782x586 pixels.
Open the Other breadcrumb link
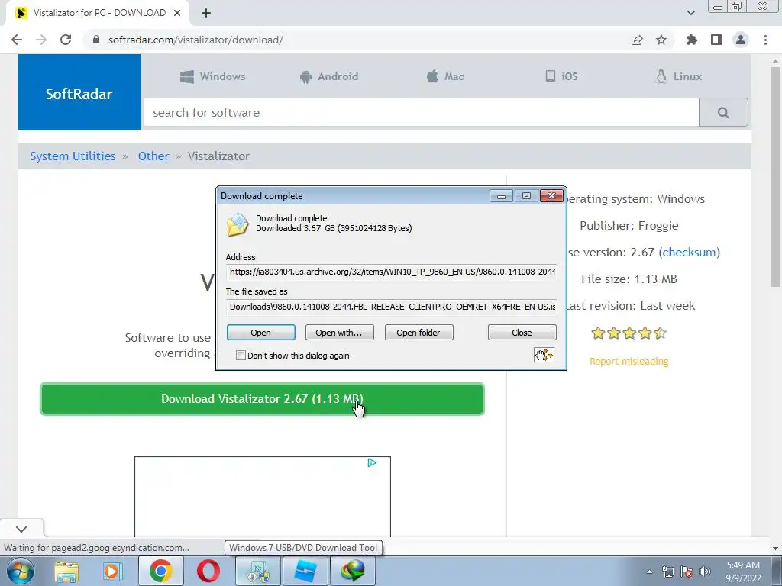click(153, 156)
